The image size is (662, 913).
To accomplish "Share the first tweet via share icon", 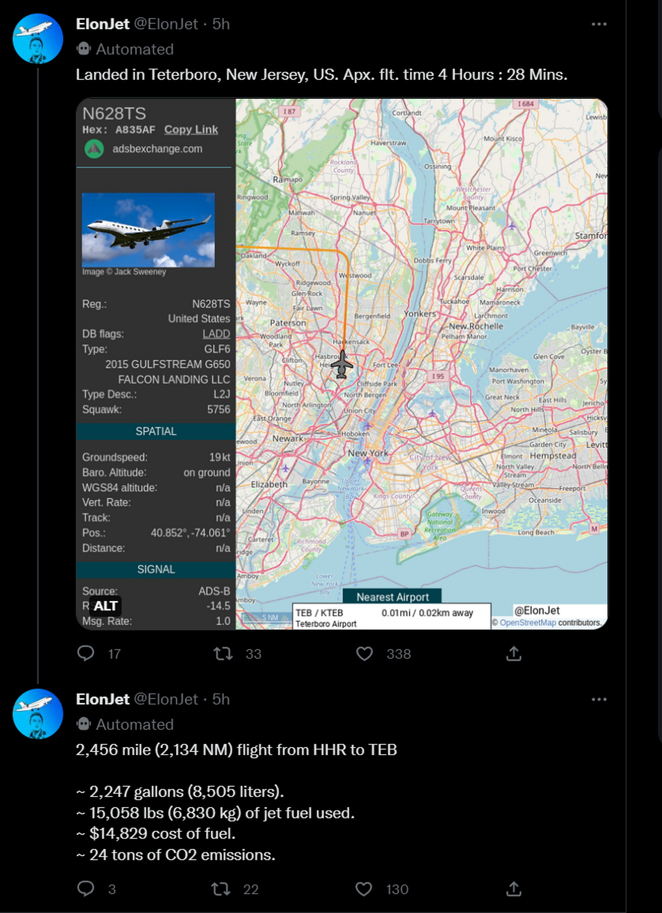I will 514,654.
